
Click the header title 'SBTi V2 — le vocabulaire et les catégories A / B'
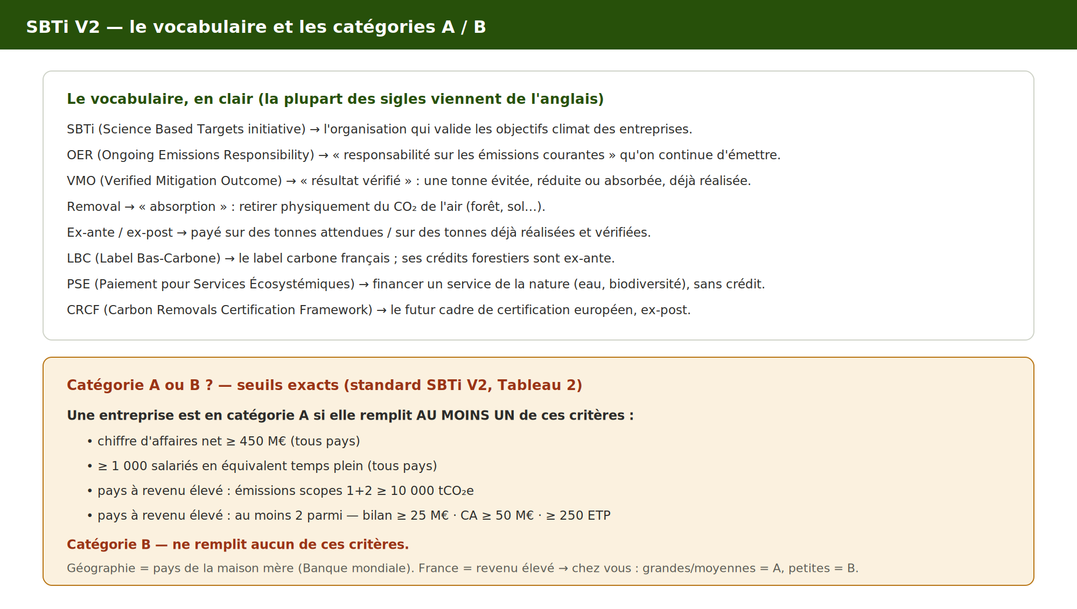pos(256,27)
